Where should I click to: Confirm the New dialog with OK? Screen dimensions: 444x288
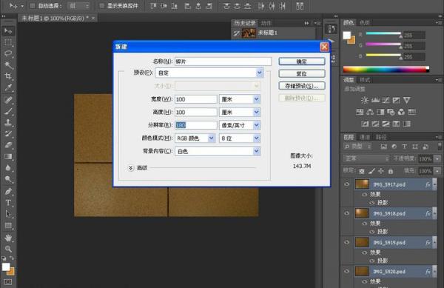coord(302,61)
